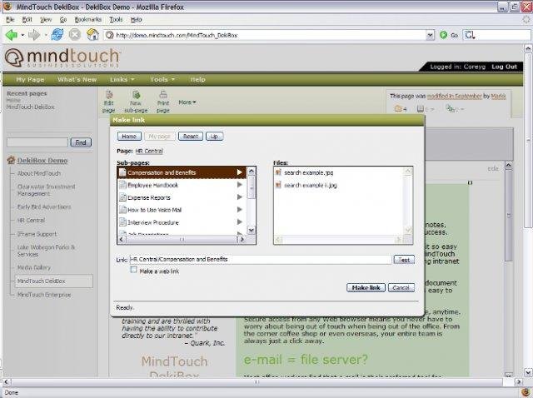Click the Up button in the dialog

click(x=215, y=137)
